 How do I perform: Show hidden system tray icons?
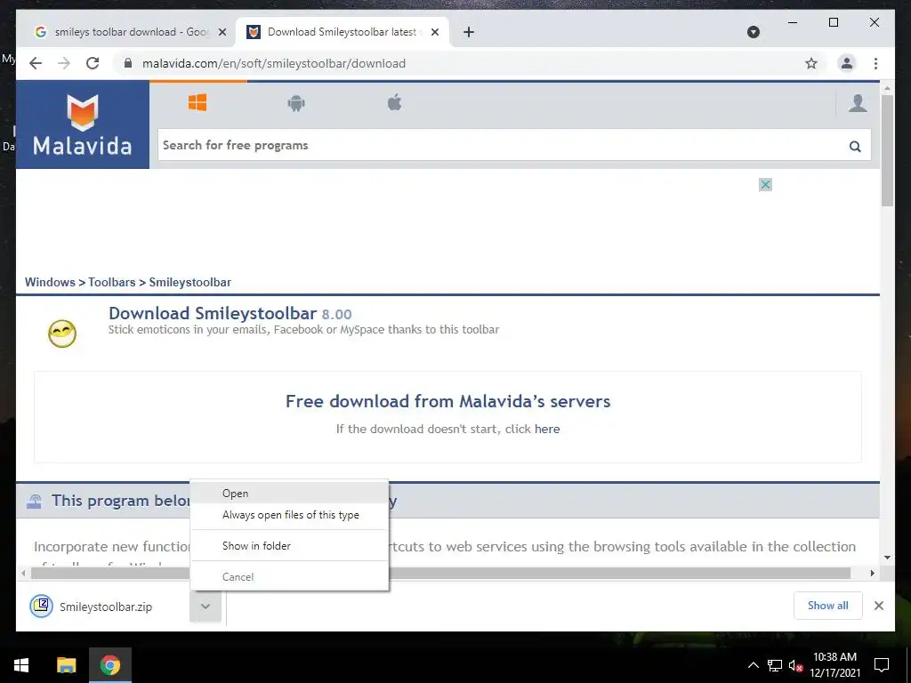pos(753,665)
